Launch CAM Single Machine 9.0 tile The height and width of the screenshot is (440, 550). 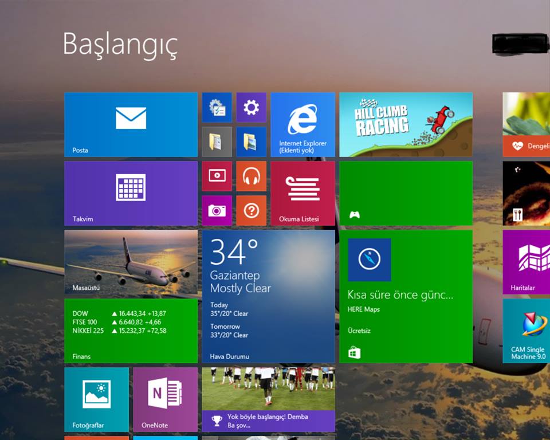[x=526, y=331]
